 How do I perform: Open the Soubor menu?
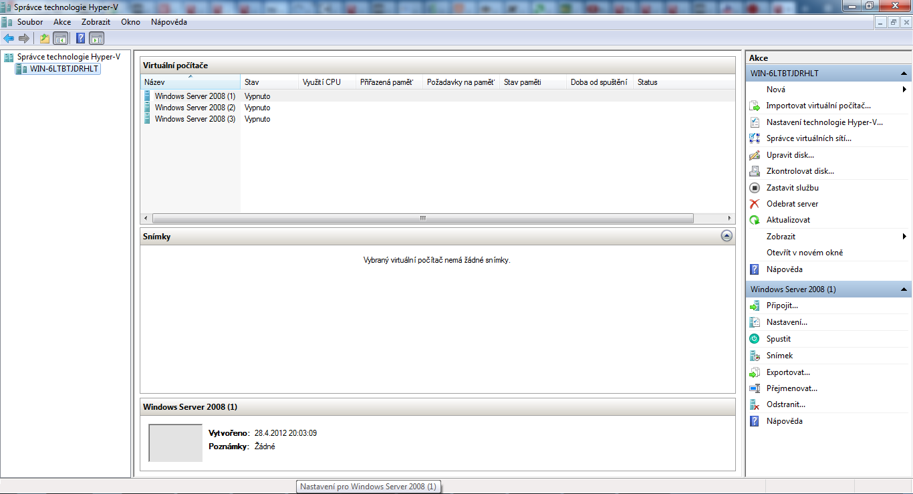coord(30,22)
